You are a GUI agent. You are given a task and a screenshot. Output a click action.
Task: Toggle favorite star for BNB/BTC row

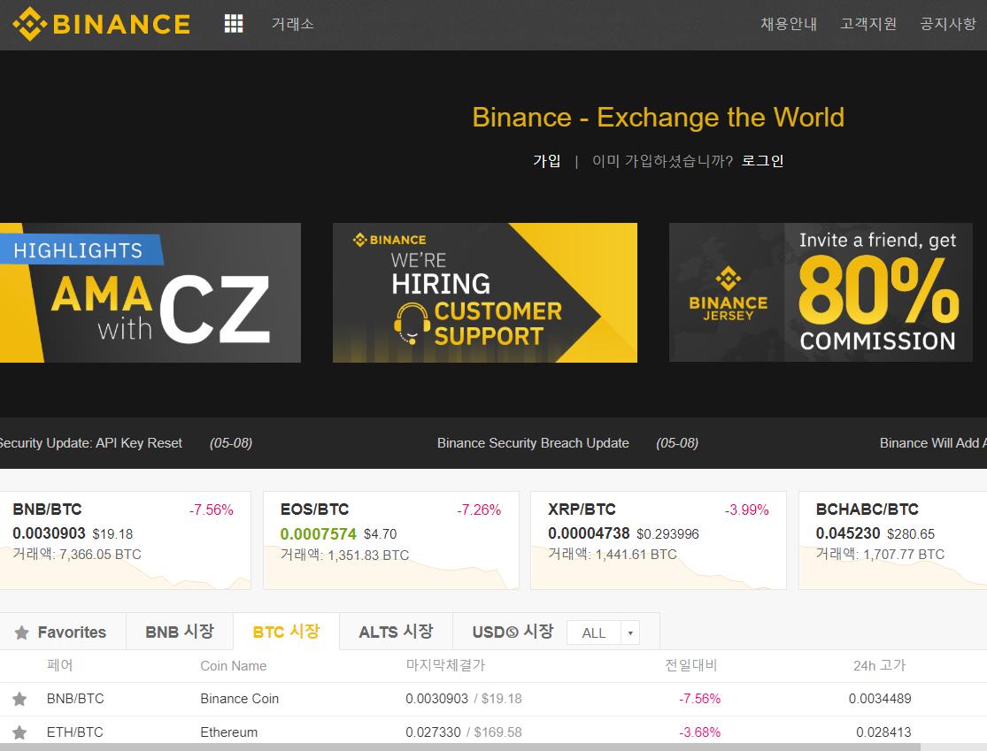click(x=19, y=699)
